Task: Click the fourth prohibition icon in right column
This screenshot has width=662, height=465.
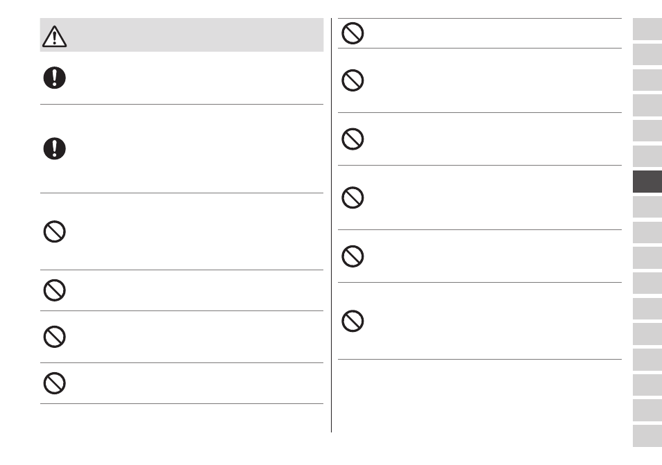Action: (353, 198)
